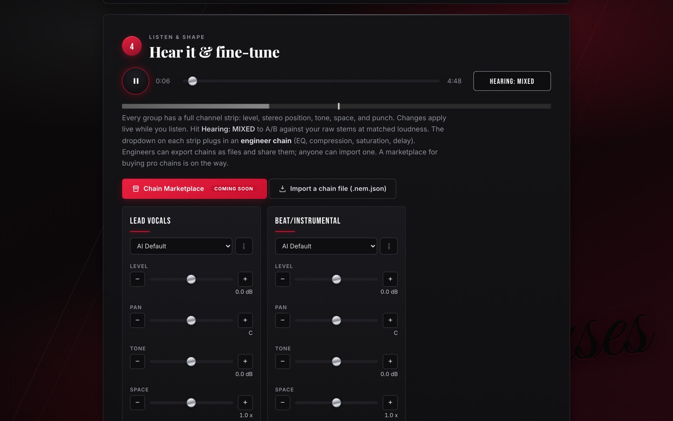Click the down-arrow button beside Beat/Instrumental dropdown
673x421 pixels.
(389, 246)
